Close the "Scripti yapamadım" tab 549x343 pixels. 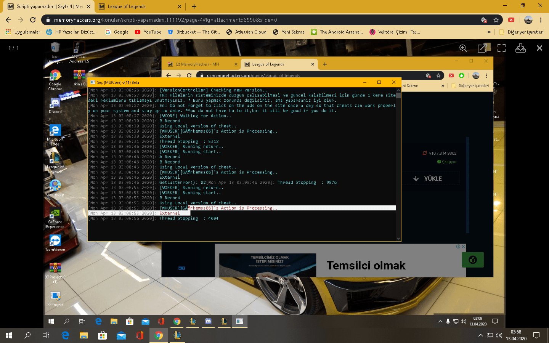(x=88, y=6)
